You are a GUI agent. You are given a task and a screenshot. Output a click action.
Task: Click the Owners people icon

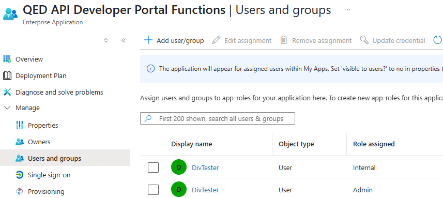[20, 142]
